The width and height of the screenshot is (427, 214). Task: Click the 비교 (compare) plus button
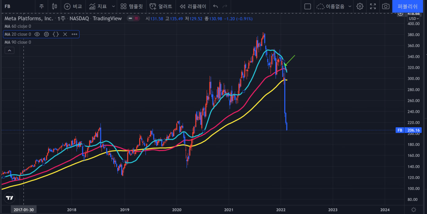[x=73, y=6]
